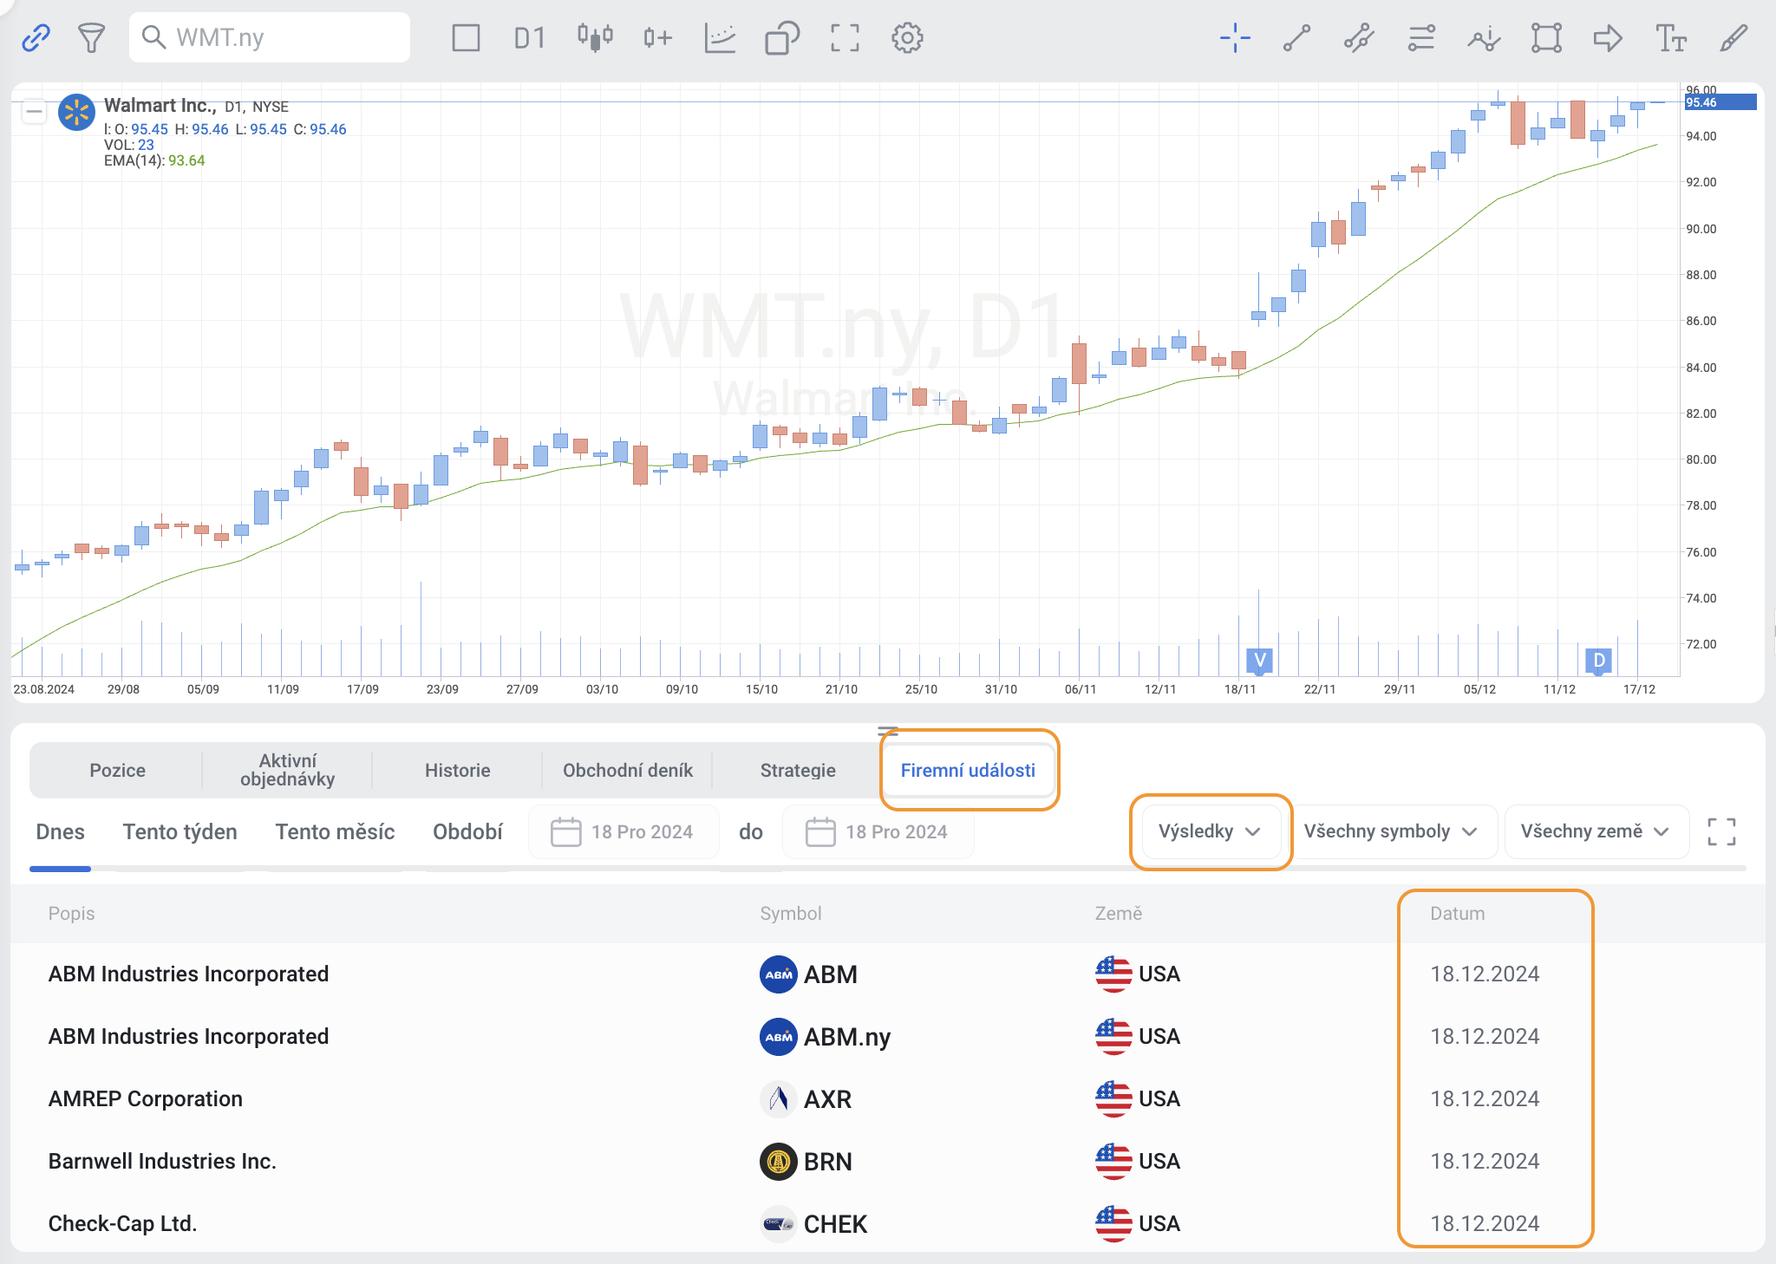This screenshot has width=1776, height=1264.
Task: Open the Výsledky dropdown
Action: pyautogui.click(x=1210, y=831)
